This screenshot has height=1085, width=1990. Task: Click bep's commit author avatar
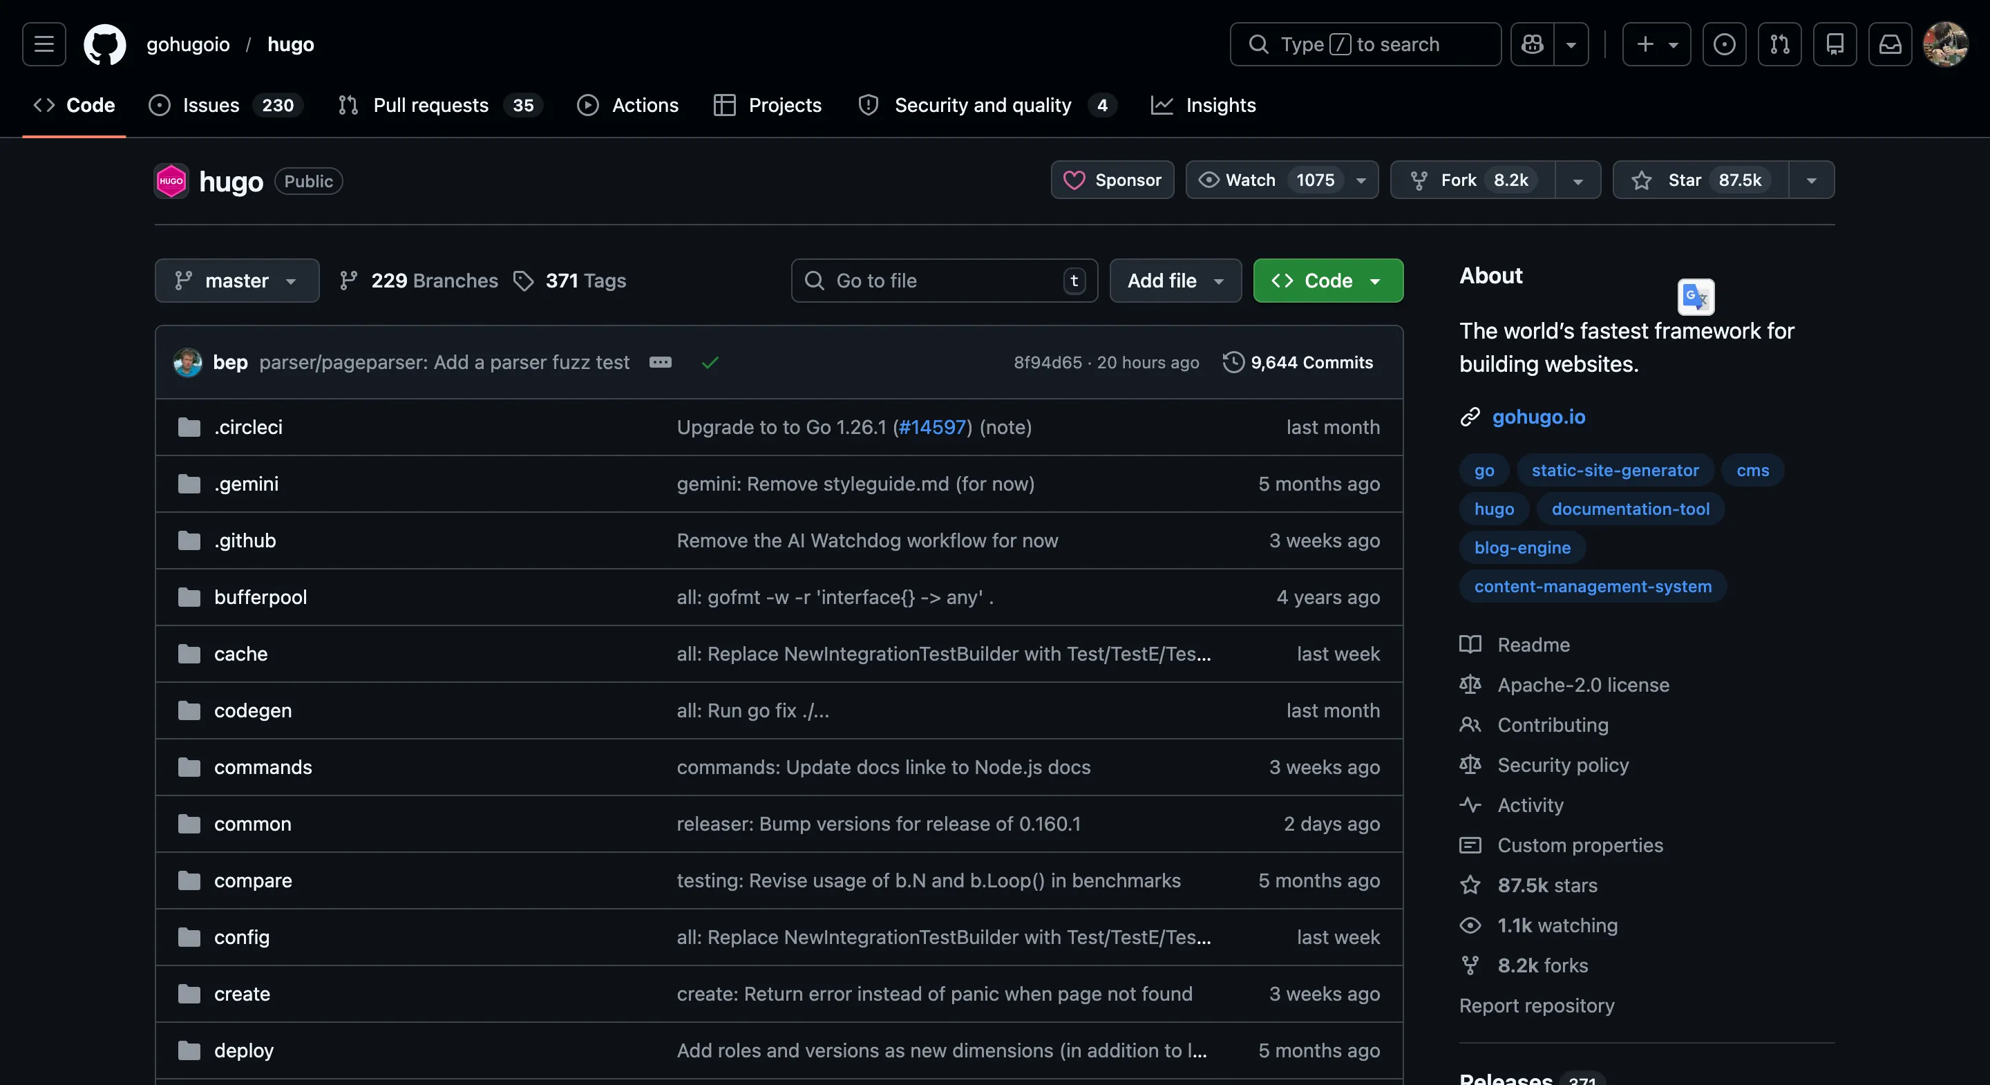click(x=188, y=362)
